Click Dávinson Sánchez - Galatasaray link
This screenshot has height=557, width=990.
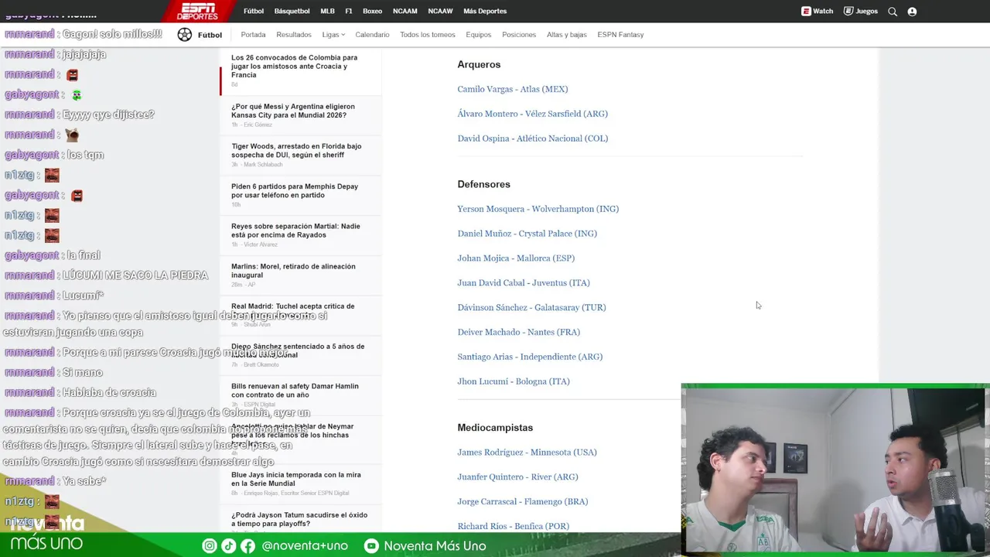point(531,308)
